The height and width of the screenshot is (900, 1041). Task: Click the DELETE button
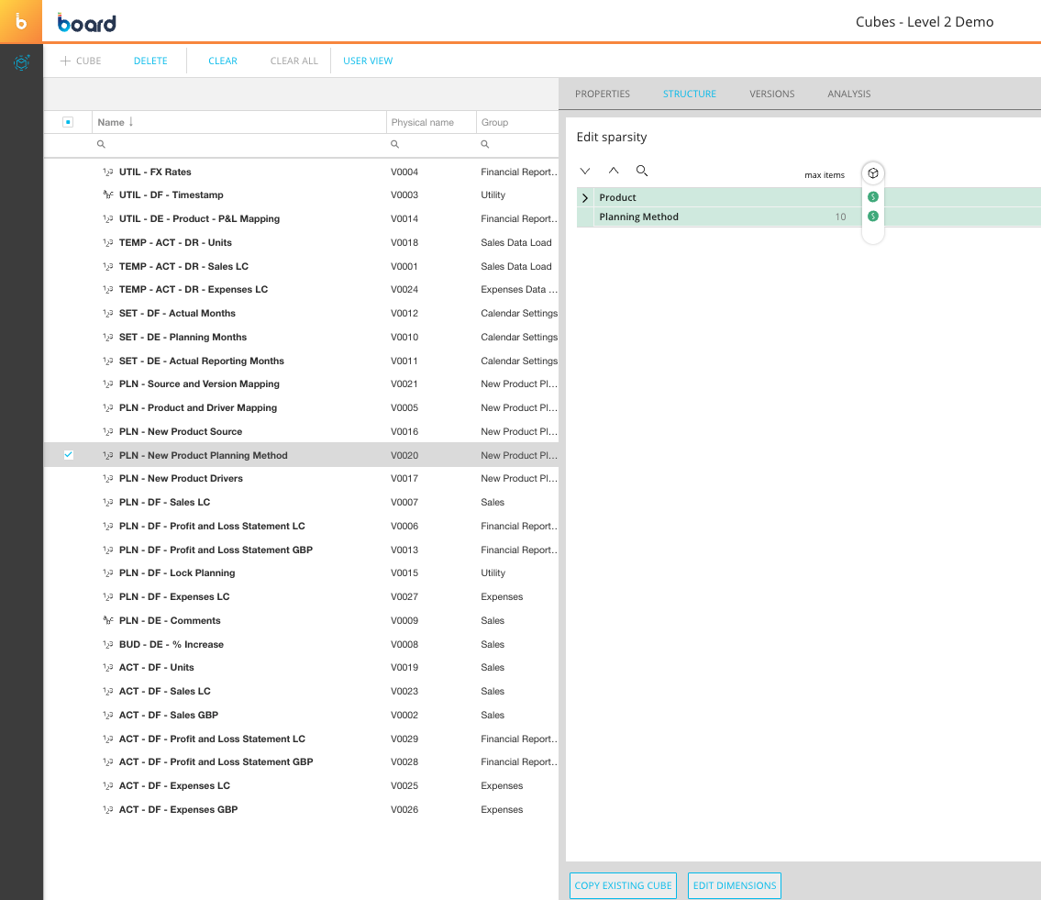[x=150, y=61]
